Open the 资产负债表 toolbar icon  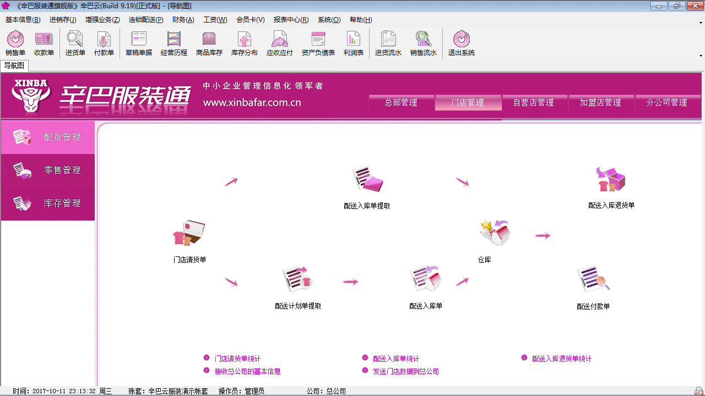(318, 44)
